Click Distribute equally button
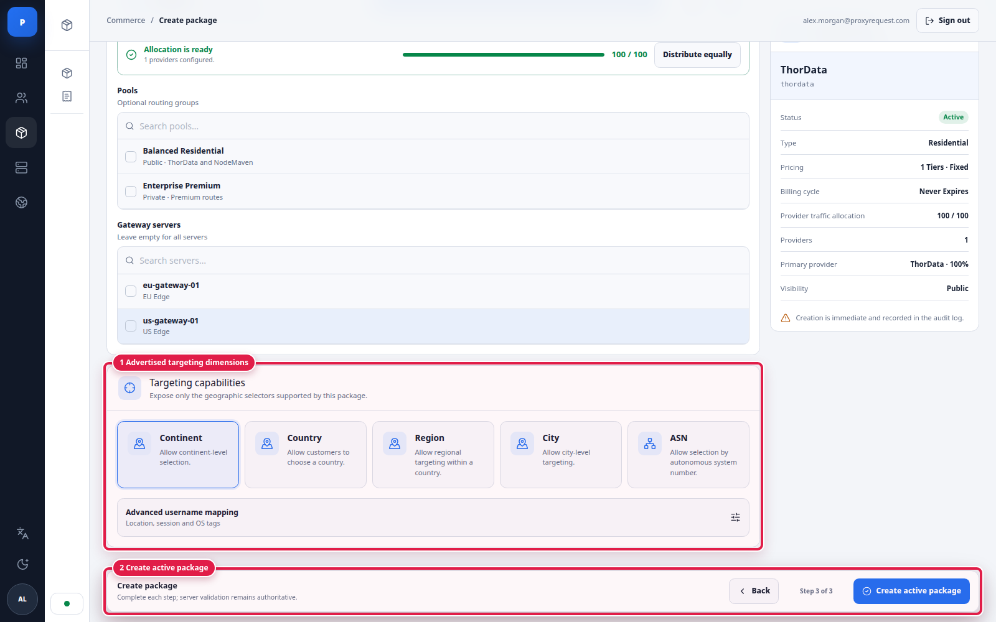996x622 pixels. coord(697,55)
